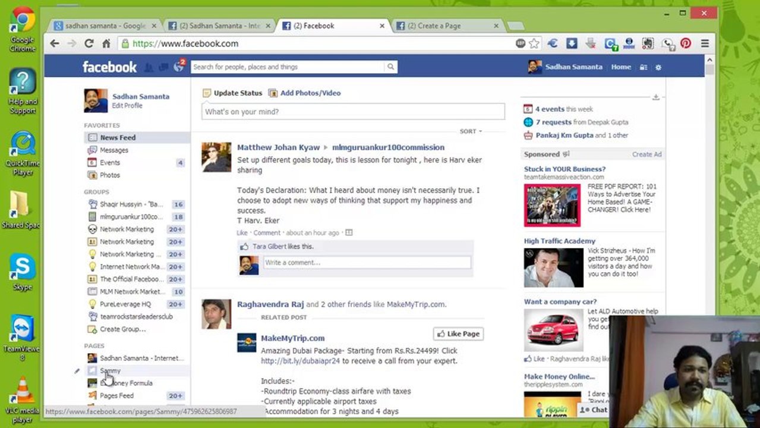Open the Sammy page link
The height and width of the screenshot is (428, 760).
click(110, 370)
